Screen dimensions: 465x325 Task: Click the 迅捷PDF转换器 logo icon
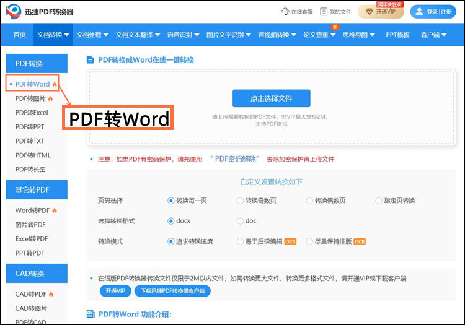point(14,12)
